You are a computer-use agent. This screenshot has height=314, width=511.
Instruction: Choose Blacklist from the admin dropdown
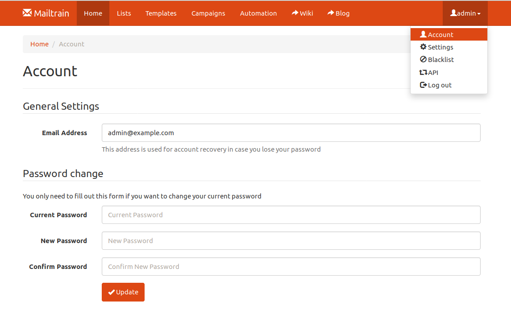point(449,60)
